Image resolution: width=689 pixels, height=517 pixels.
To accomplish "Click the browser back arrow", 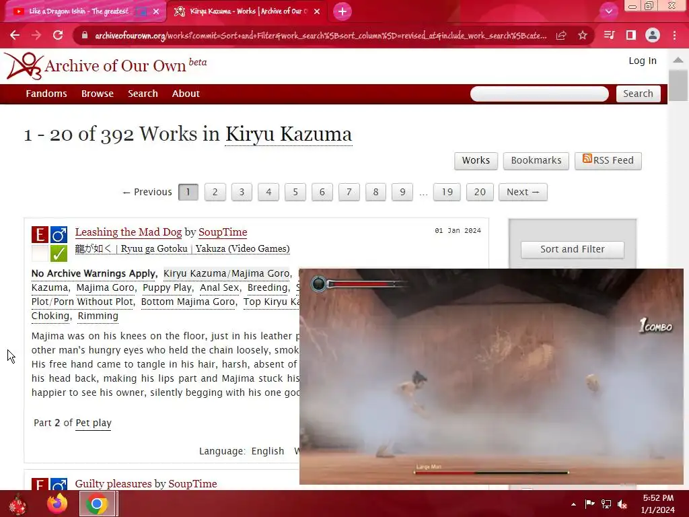I will (x=15, y=35).
